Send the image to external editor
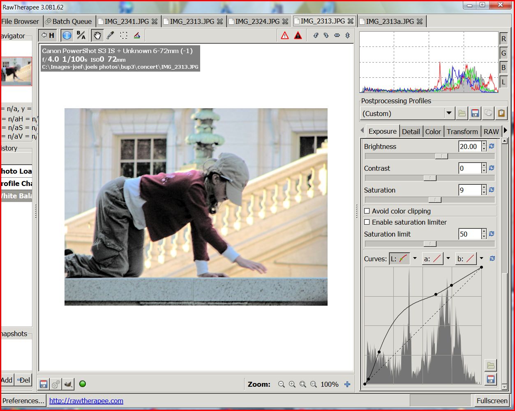 (68, 384)
